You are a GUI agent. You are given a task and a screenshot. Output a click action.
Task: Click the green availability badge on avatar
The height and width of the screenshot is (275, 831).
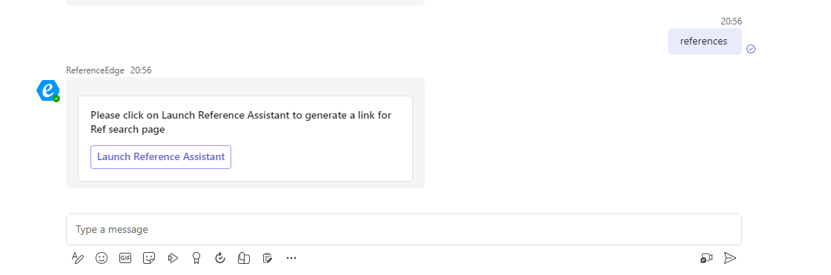click(x=56, y=99)
